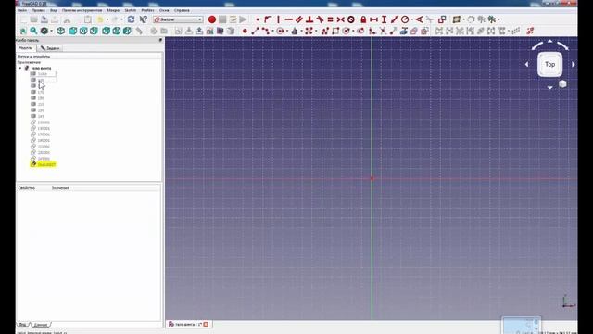Select the create line sketch tool

pyautogui.click(x=255, y=31)
